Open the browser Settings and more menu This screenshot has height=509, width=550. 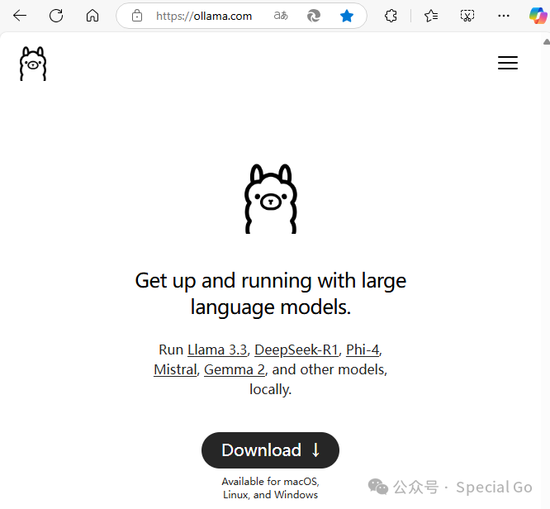[504, 16]
